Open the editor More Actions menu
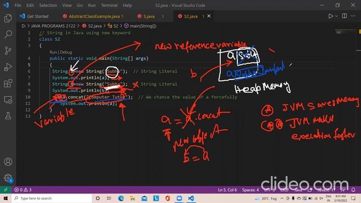The width and height of the screenshot is (361, 203). (x=353, y=16)
